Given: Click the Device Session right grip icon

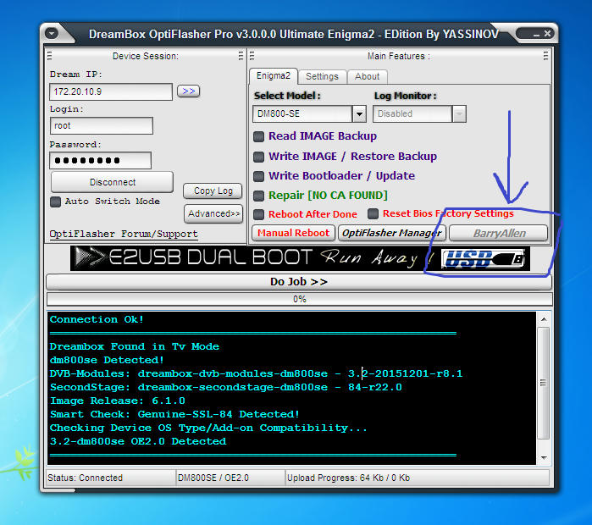Looking at the screenshot, I should (x=241, y=56).
